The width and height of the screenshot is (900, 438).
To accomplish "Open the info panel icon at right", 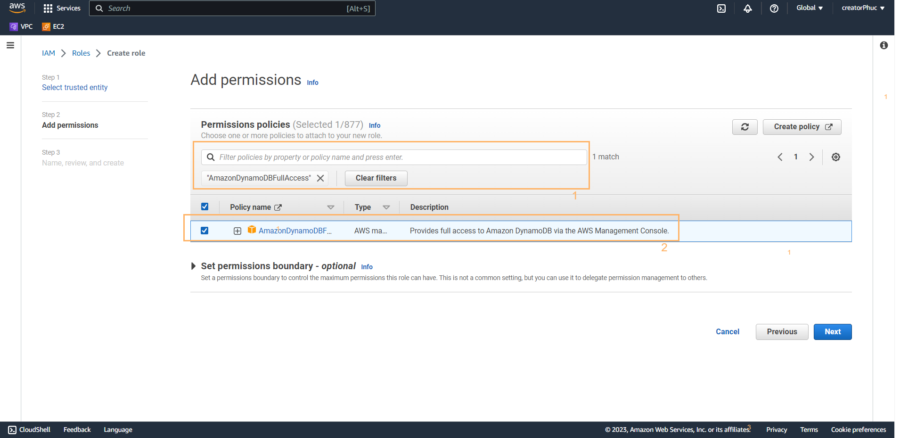I will [884, 45].
